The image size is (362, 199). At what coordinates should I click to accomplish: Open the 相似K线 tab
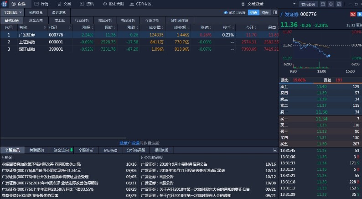161,150
